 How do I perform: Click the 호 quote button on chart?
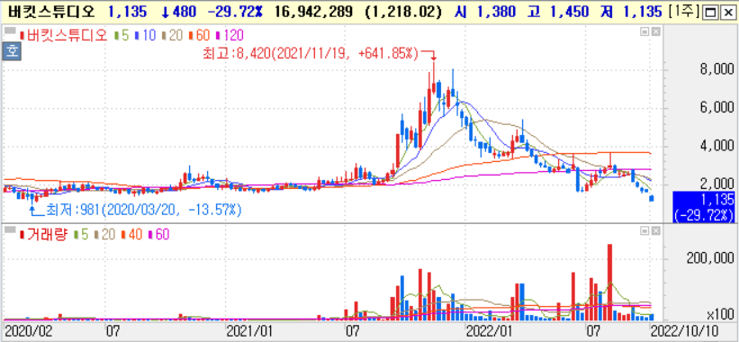tap(12, 51)
